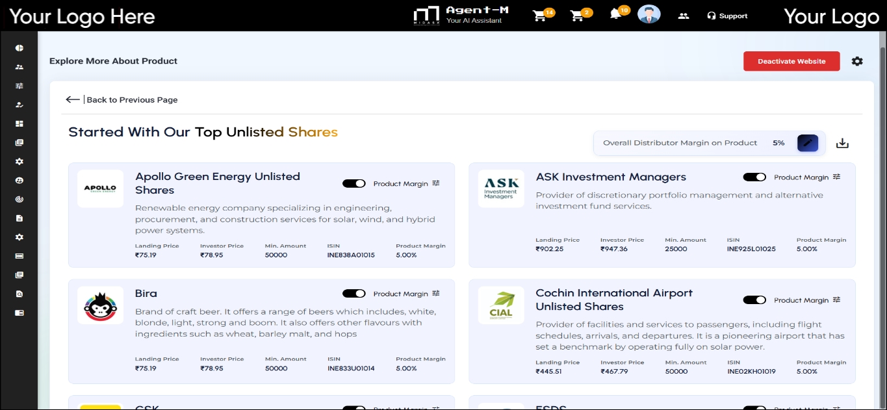This screenshot has width=887, height=410.
Task: Click the Bira monkey logo thumbnail
Action: (100, 305)
